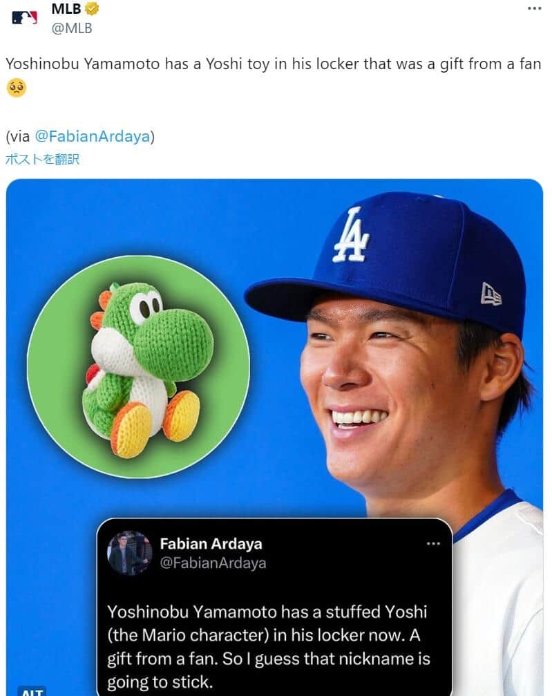Open the more options menu on MLB's post
The image size is (552, 696).
click(x=533, y=8)
